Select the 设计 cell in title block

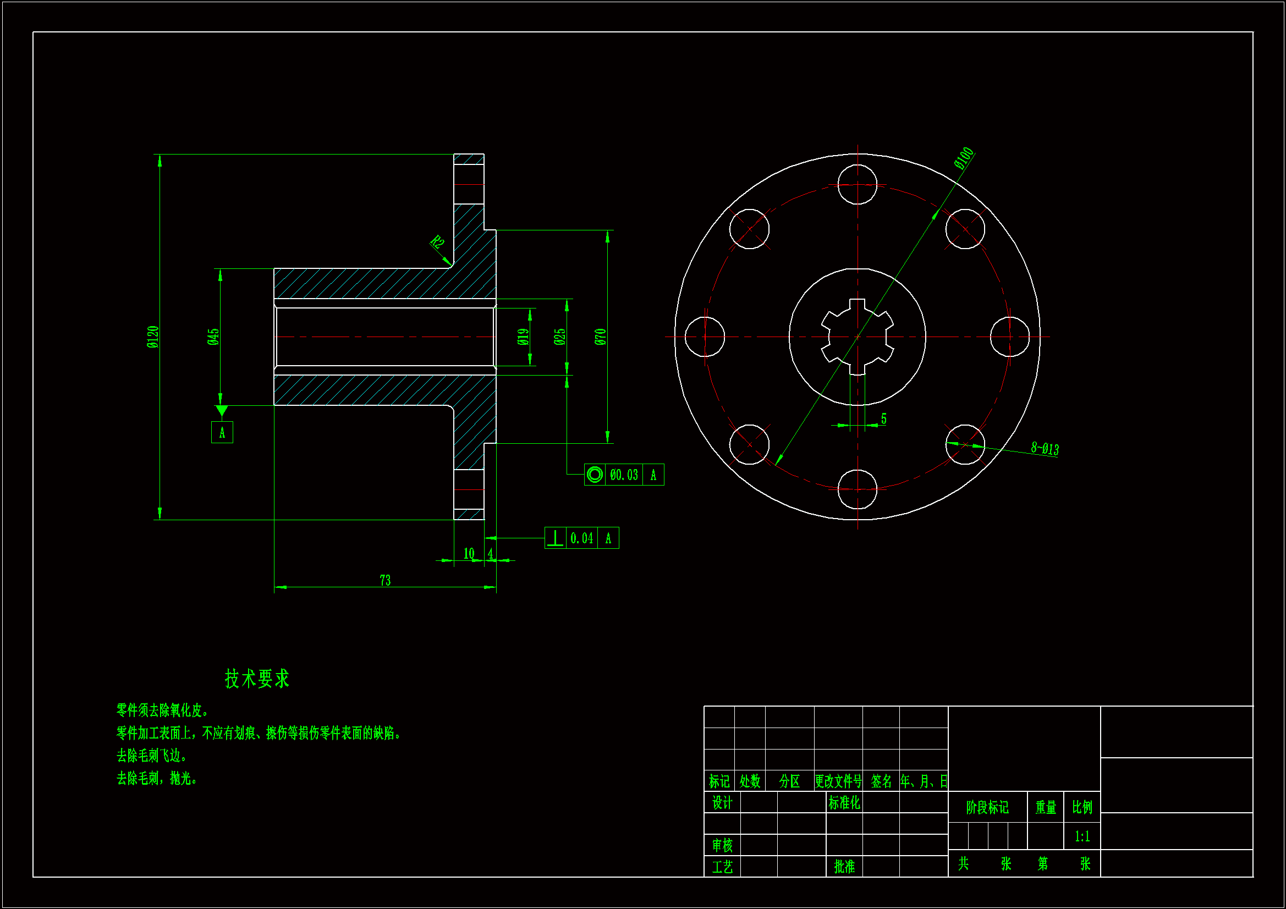click(x=722, y=802)
